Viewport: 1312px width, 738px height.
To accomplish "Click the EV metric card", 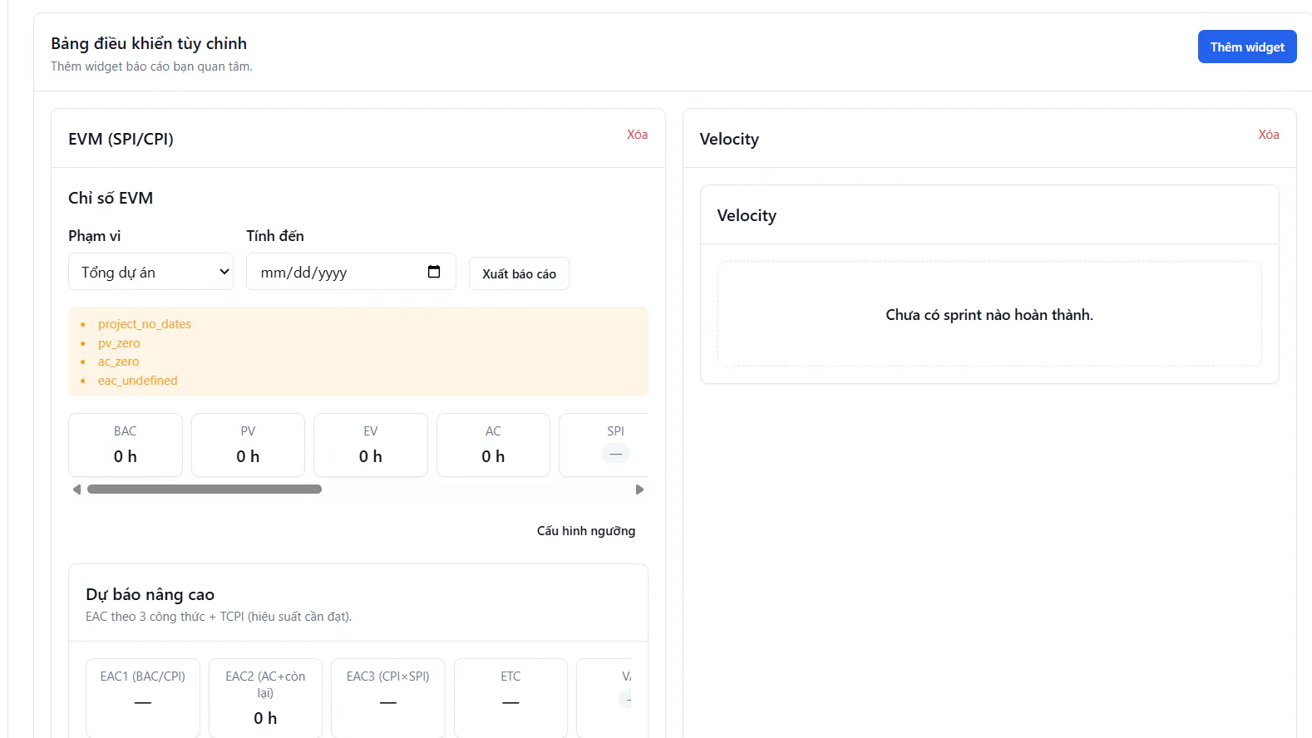I will [371, 445].
